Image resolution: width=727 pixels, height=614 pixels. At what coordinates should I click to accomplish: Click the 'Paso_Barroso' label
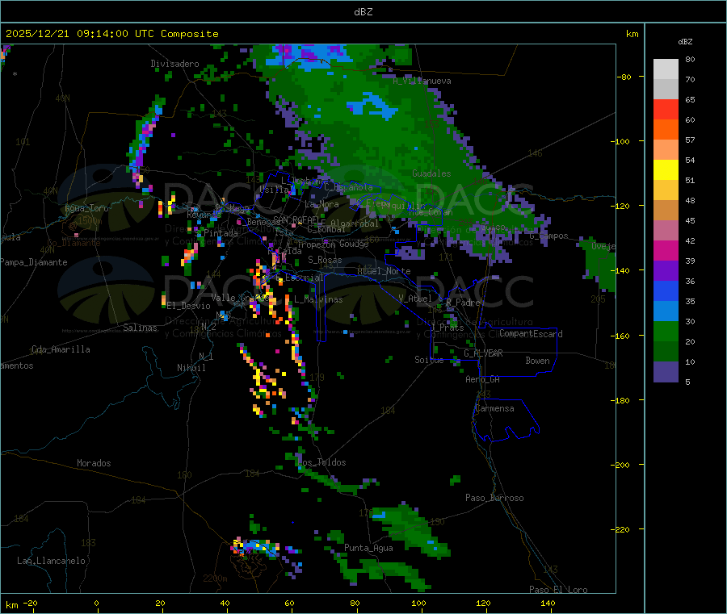494,499
